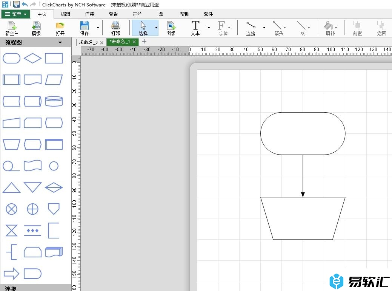Switch to the 连接 connect ribbon tab
The height and width of the screenshot is (291, 392).
[x=89, y=14]
